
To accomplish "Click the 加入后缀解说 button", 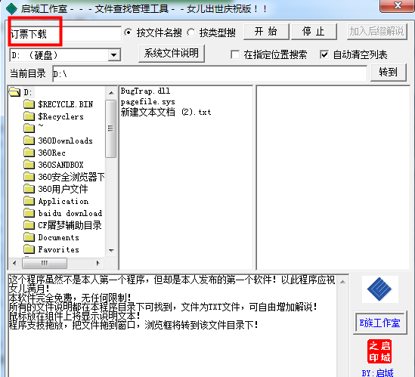I will click(377, 32).
